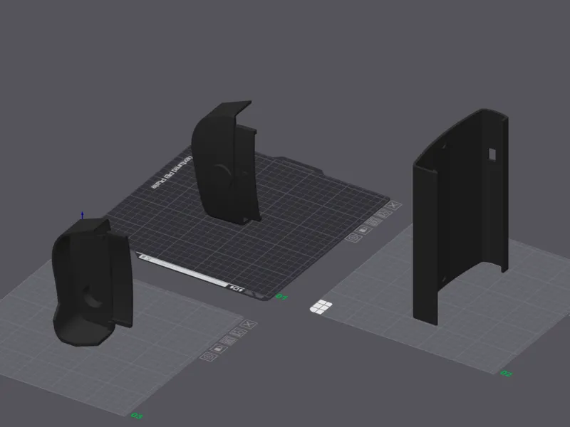Select the grip model on plate 03
Screen dimensions: 570x427
(x=92, y=283)
